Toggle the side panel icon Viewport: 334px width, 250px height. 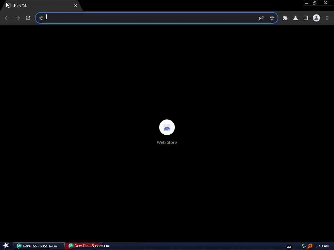pos(306,18)
